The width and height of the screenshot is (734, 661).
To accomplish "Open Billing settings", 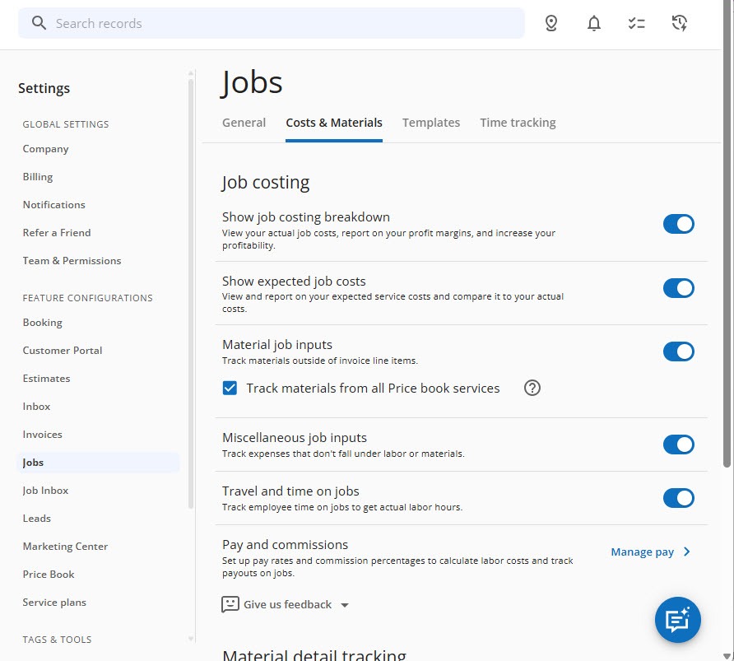I will (38, 177).
